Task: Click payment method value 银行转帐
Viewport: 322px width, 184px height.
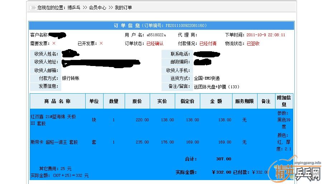Action: click(x=71, y=78)
